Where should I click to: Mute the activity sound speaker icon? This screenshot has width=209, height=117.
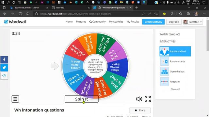[x=139, y=99]
